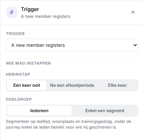Click the 'Trigger' panel heading
142x140 pixels.
pyautogui.click(x=30, y=9)
